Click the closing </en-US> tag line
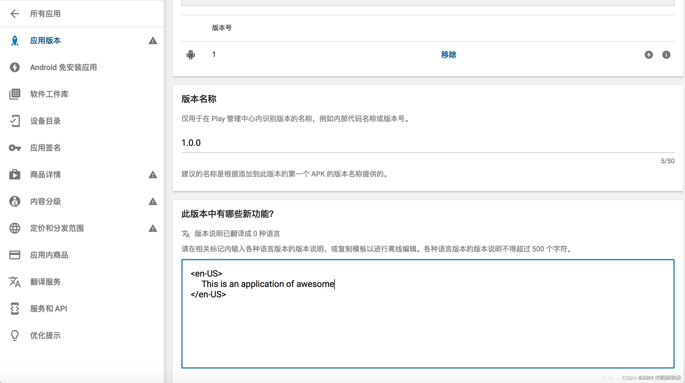This screenshot has width=685, height=383. (208, 295)
